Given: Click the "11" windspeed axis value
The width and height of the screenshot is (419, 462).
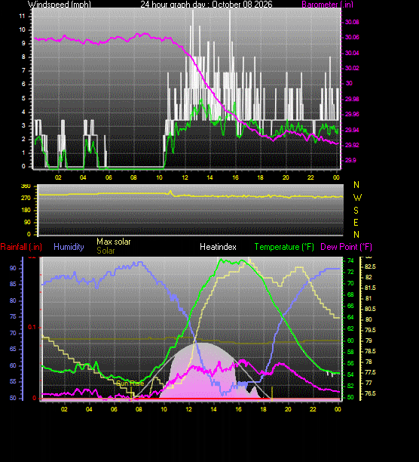Looking at the screenshot, I should coord(22,16).
